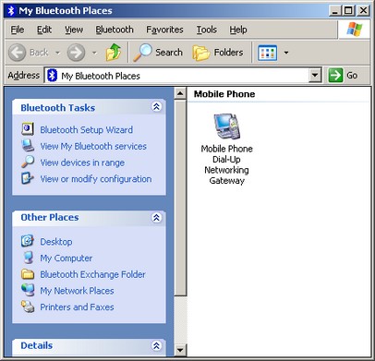
Task: Collapse the Details panel chevron
Action: click(x=156, y=345)
